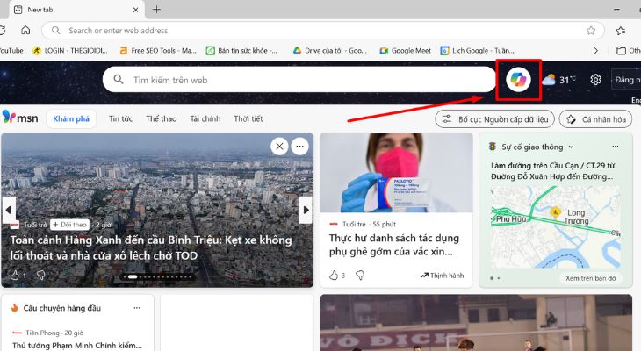
Task: Open the weather widget showing 31°C
Action: (x=558, y=80)
